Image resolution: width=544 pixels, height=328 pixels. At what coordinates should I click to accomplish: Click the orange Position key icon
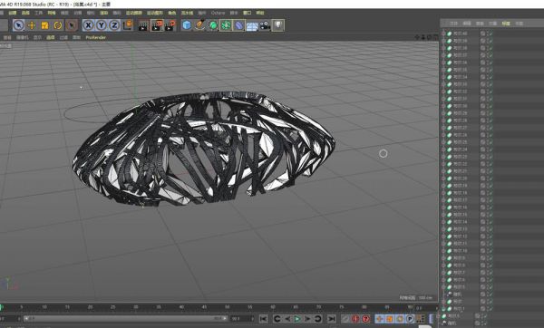(380, 319)
